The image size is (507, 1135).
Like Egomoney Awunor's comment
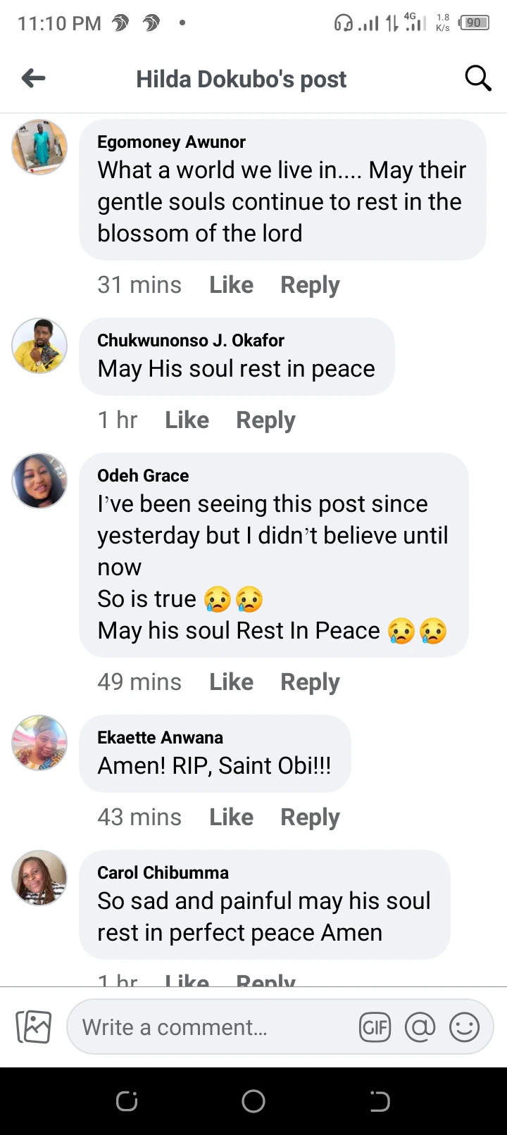pos(231,284)
